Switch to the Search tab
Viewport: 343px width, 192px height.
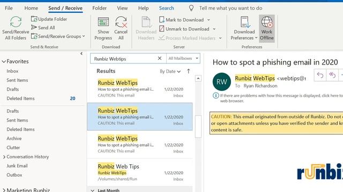click(x=167, y=9)
